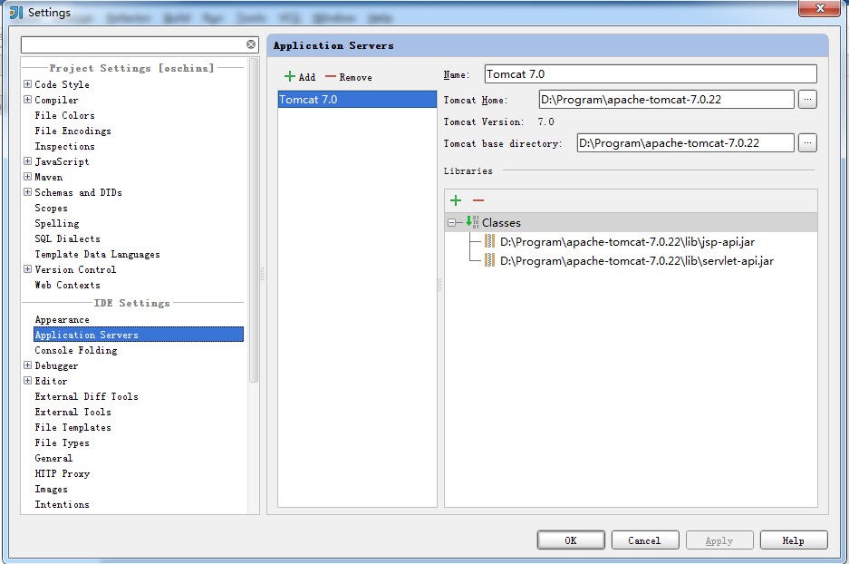Edit the Tomcat base directory field
Viewport: 849px width, 564px height.
[686, 143]
